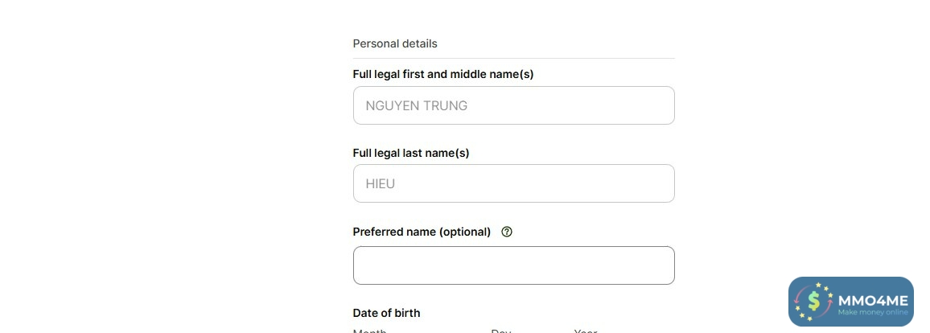Screen dimensions: 930x333
Task: Select the empty Preferred name input box
Action: pyautogui.click(x=513, y=265)
